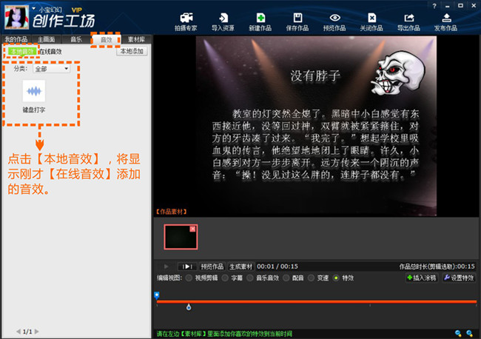Close the project using 关闭作品

point(372,21)
